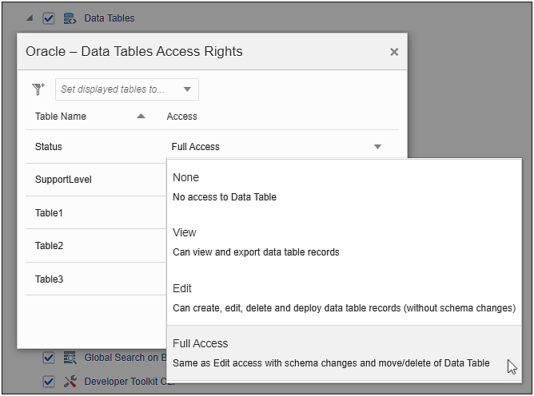The width and height of the screenshot is (534, 396).
Task: Click the Data Tables icon in tree
Action: pyautogui.click(x=70, y=18)
